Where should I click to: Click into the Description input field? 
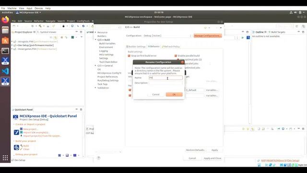165,83
